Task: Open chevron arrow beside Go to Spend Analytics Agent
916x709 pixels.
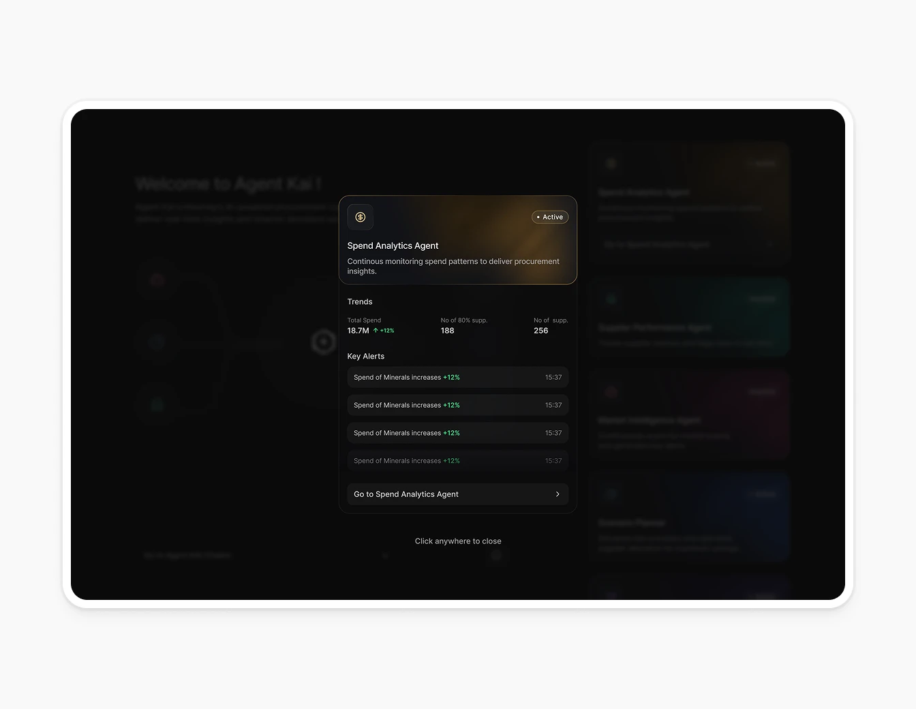Action: click(558, 494)
